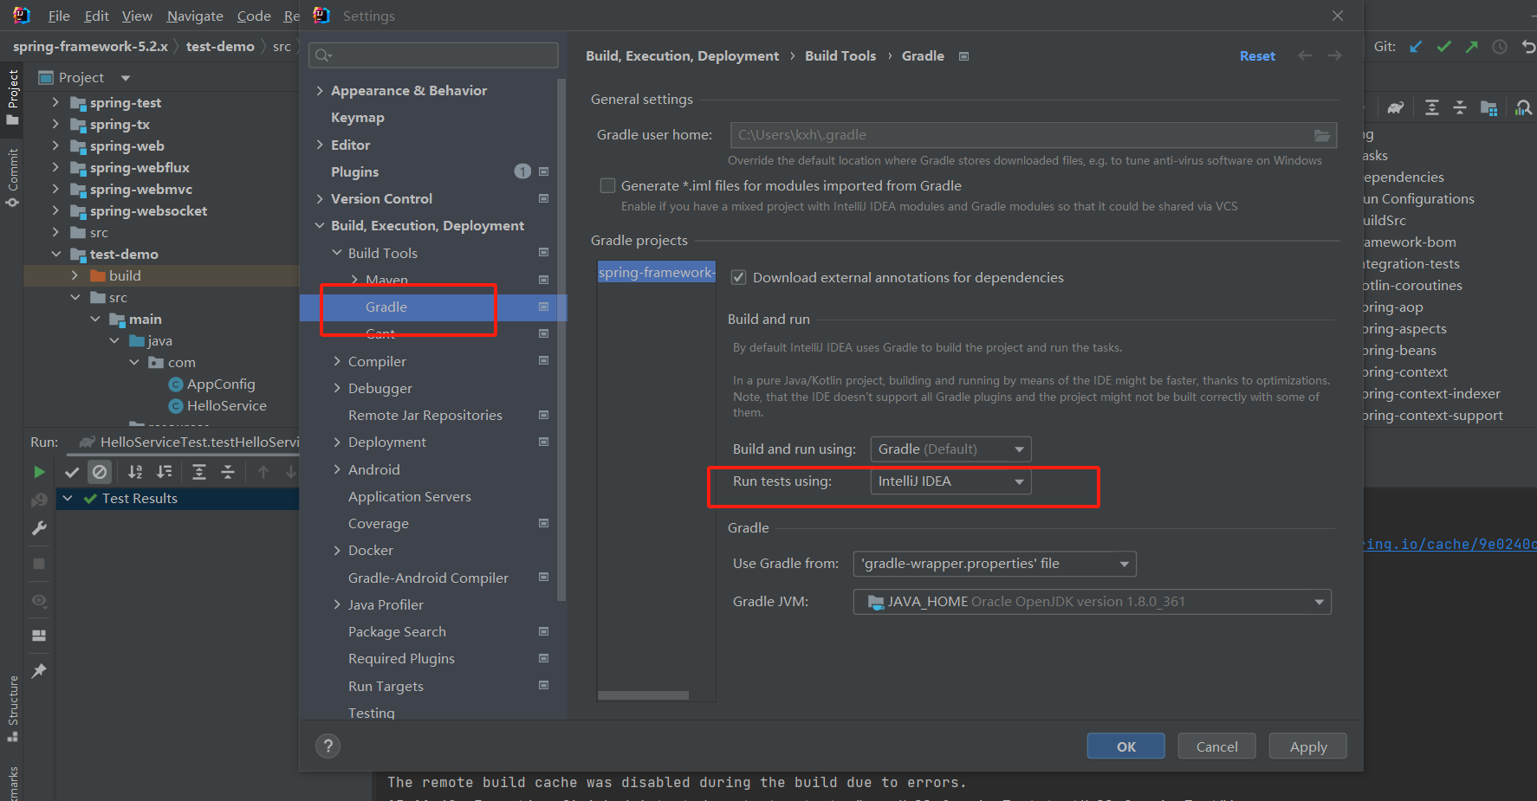Click Git commit checkmark icon

point(1443,47)
